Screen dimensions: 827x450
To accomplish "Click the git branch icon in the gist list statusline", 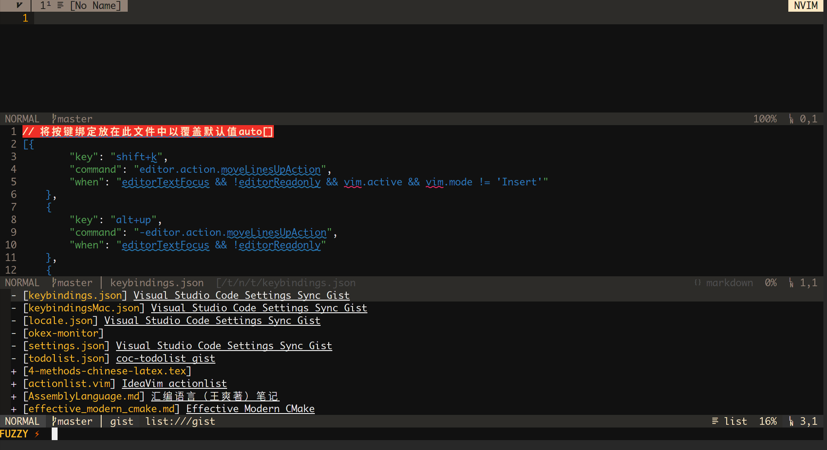I will point(54,421).
